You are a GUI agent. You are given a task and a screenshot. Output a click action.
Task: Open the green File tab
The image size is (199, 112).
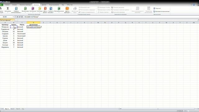(1, 5)
